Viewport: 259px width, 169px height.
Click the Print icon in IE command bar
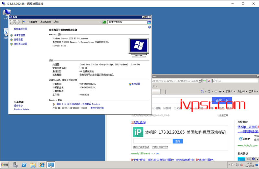(220, 91)
